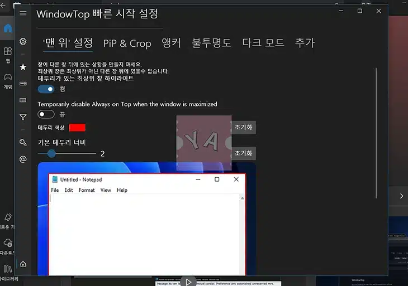Close the Notepad preview window
Screen dimensions: 408x286
click(236, 180)
